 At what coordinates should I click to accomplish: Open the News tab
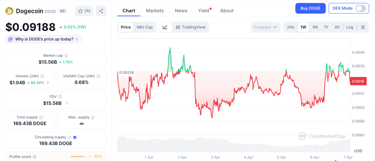181,11
